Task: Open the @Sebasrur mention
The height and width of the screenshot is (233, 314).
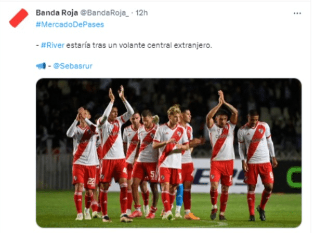Action: pos(73,66)
